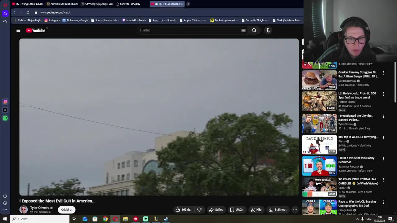Save the video with Uložit
Image resolution: width=397 pixels, height=223 pixels.
(237, 210)
